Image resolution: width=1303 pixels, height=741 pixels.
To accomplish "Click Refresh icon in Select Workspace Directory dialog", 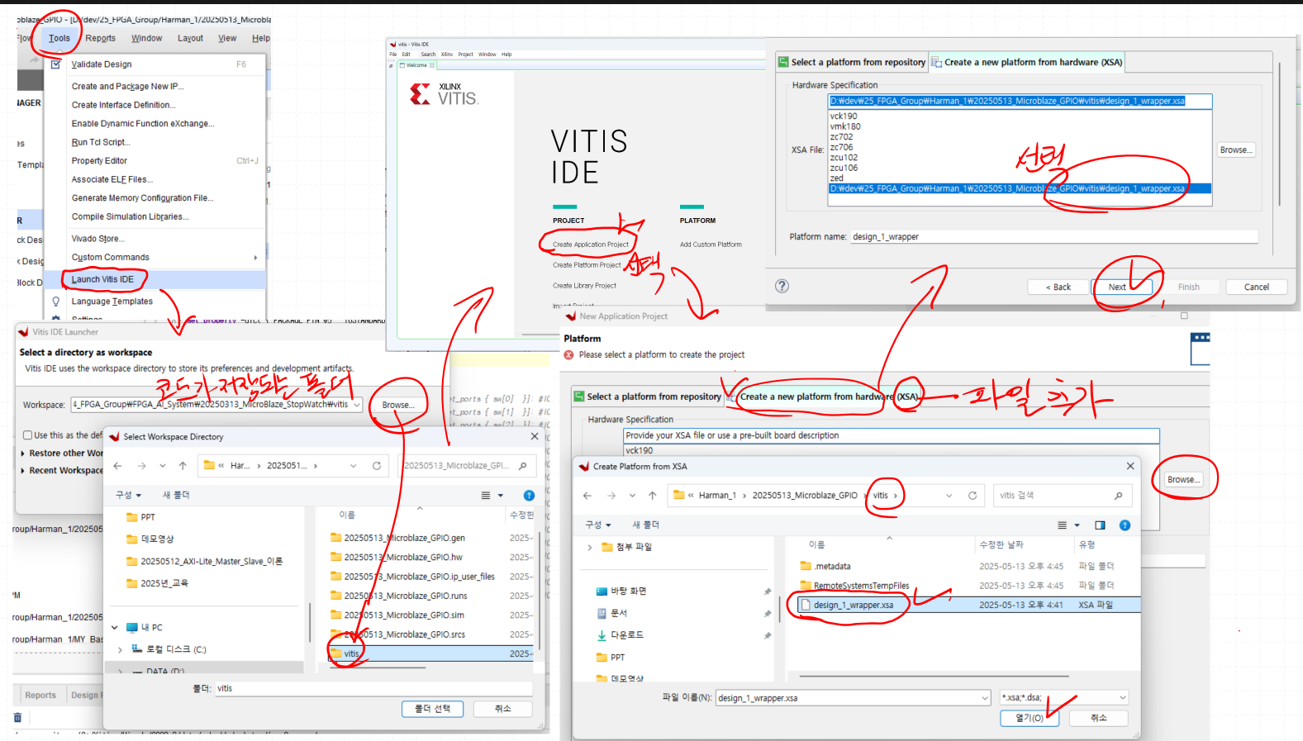I will (x=377, y=466).
